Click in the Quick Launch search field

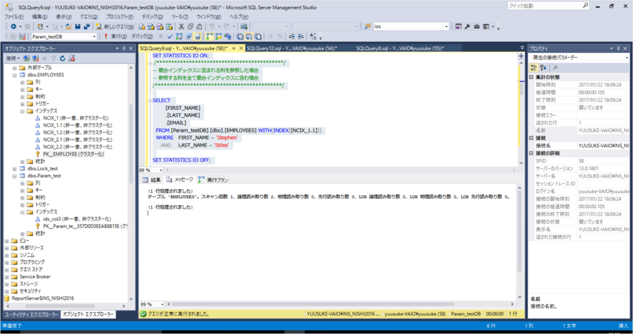tap(544, 6)
